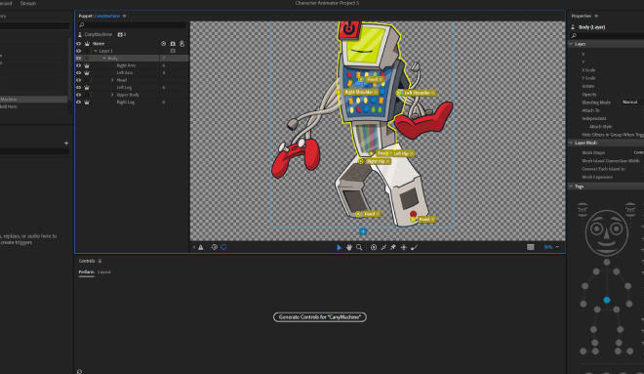The image size is (644, 374).
Task: Hide the Upper Body layer
Action: pos(78,96)
